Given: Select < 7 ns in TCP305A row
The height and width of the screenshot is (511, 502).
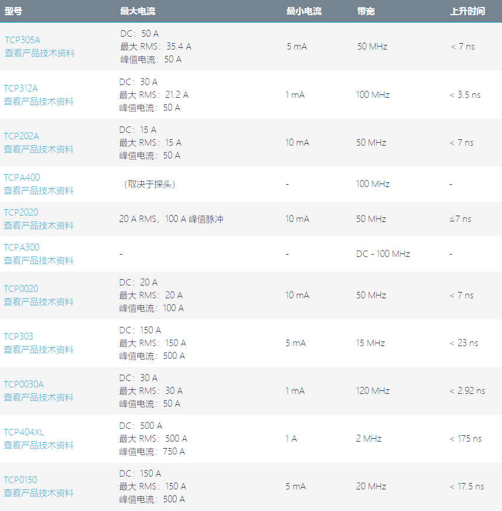Looking at the screenshot, I should [462, 47].
